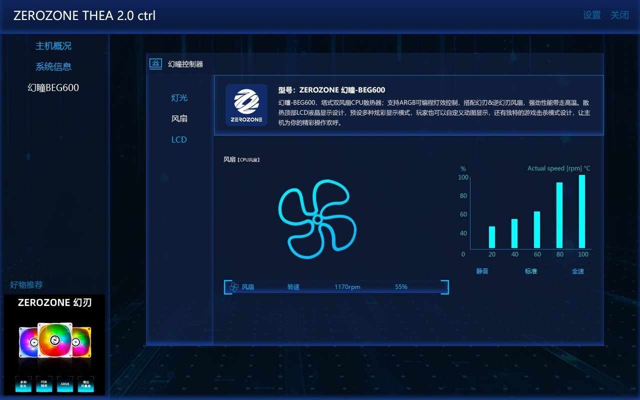
Task: Select the 标准 fan preset
Action: [531, 271]
